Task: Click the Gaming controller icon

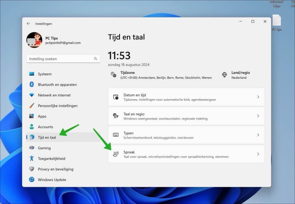Action: (32, 148)
